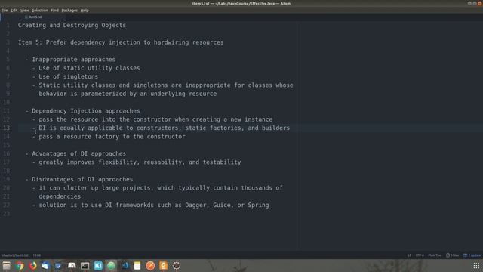This screenshot has height=272, width=483.
Task: Click 'behavior is parameterized by an underlying resource'
Action: 128,94
